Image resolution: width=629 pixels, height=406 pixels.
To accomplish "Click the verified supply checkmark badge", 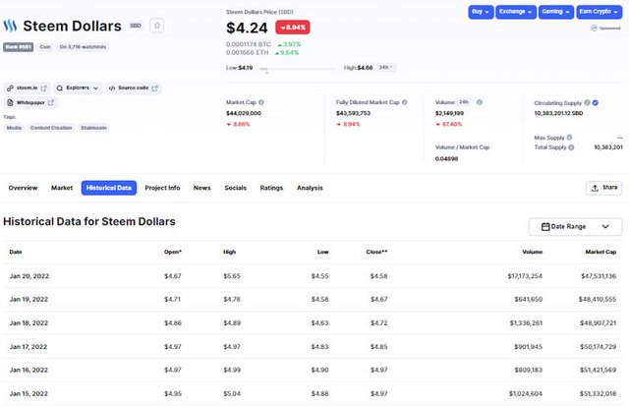I will tap(596, 102).
